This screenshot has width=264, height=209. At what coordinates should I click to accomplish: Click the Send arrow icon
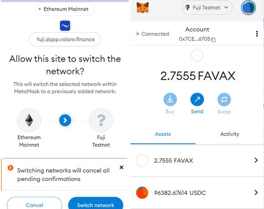(197, 99)
